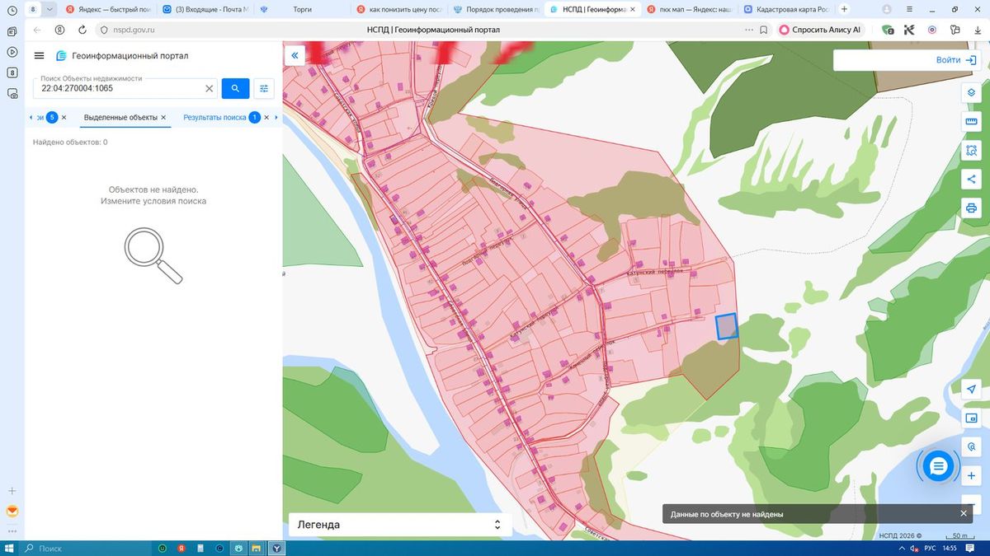Open the hamburger menu of portal
Screen dimensions: 990x556
point(39,55)
